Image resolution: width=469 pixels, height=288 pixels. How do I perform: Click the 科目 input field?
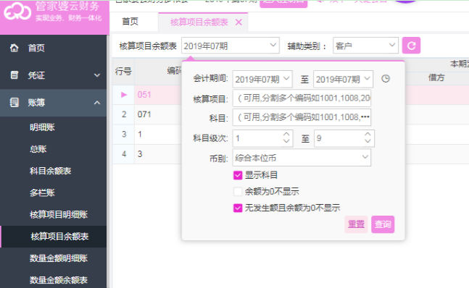(x=302, y=117)
